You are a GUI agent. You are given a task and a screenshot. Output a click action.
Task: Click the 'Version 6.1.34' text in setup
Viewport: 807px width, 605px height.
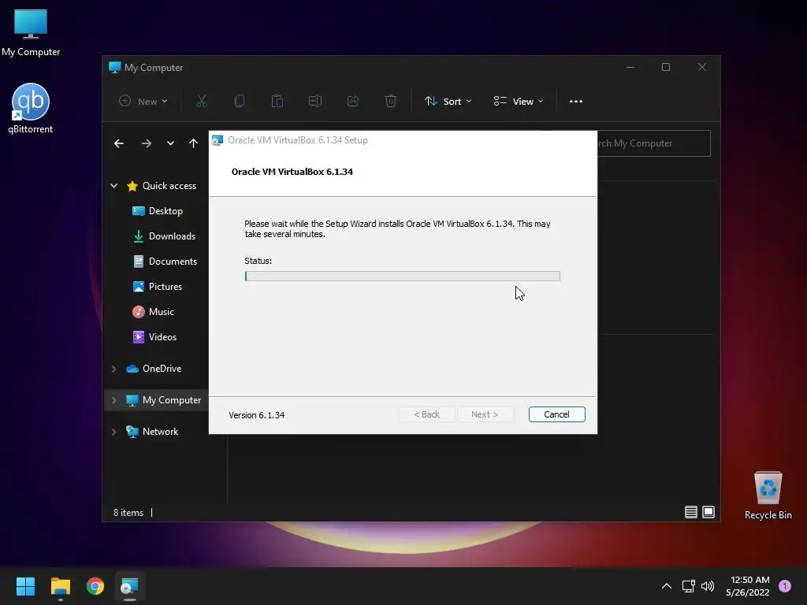click(x=256, y=415)
